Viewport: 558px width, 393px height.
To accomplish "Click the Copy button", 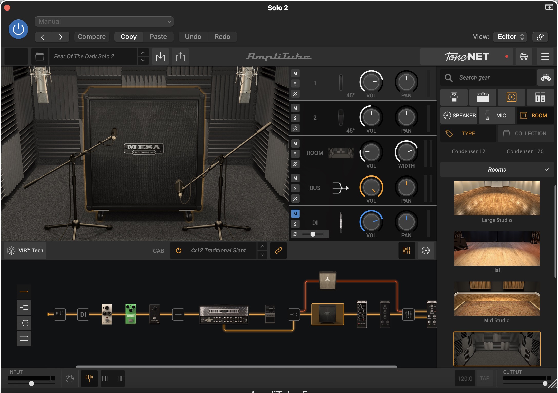I will click(129, 37).
